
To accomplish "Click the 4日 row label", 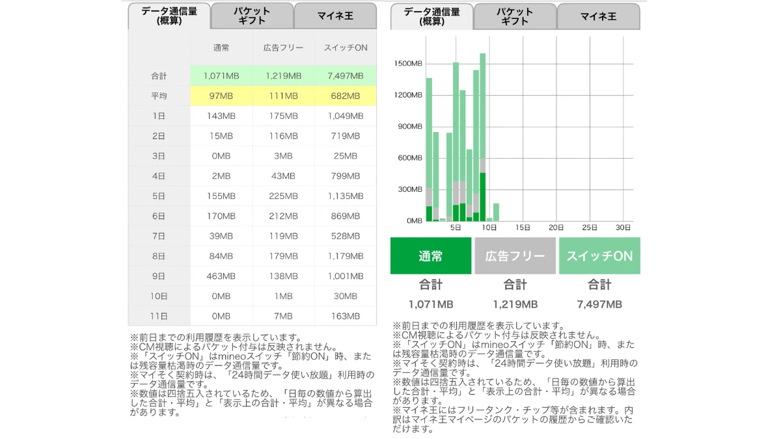I will (159, 176).
